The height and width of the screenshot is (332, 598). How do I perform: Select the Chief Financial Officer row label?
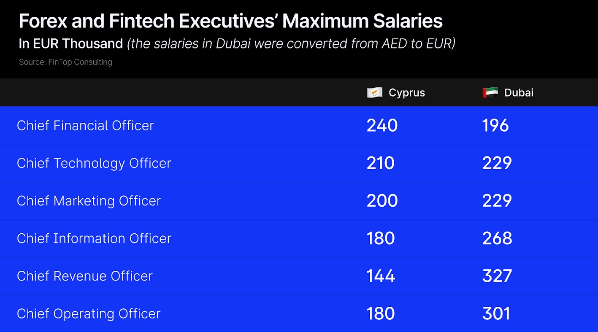(x=85, y=126)
